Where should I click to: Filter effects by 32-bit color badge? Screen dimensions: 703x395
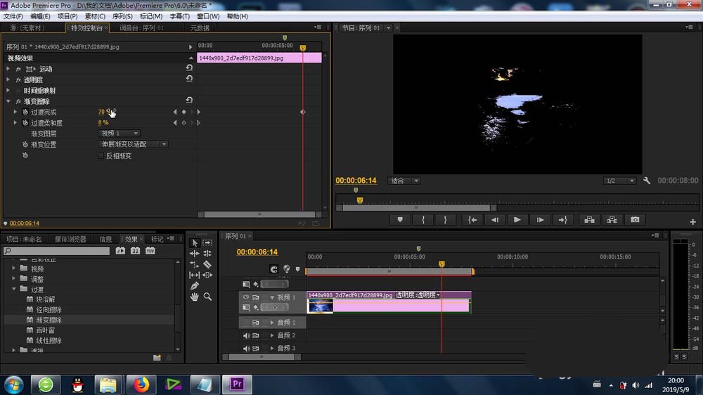point(136,251)
